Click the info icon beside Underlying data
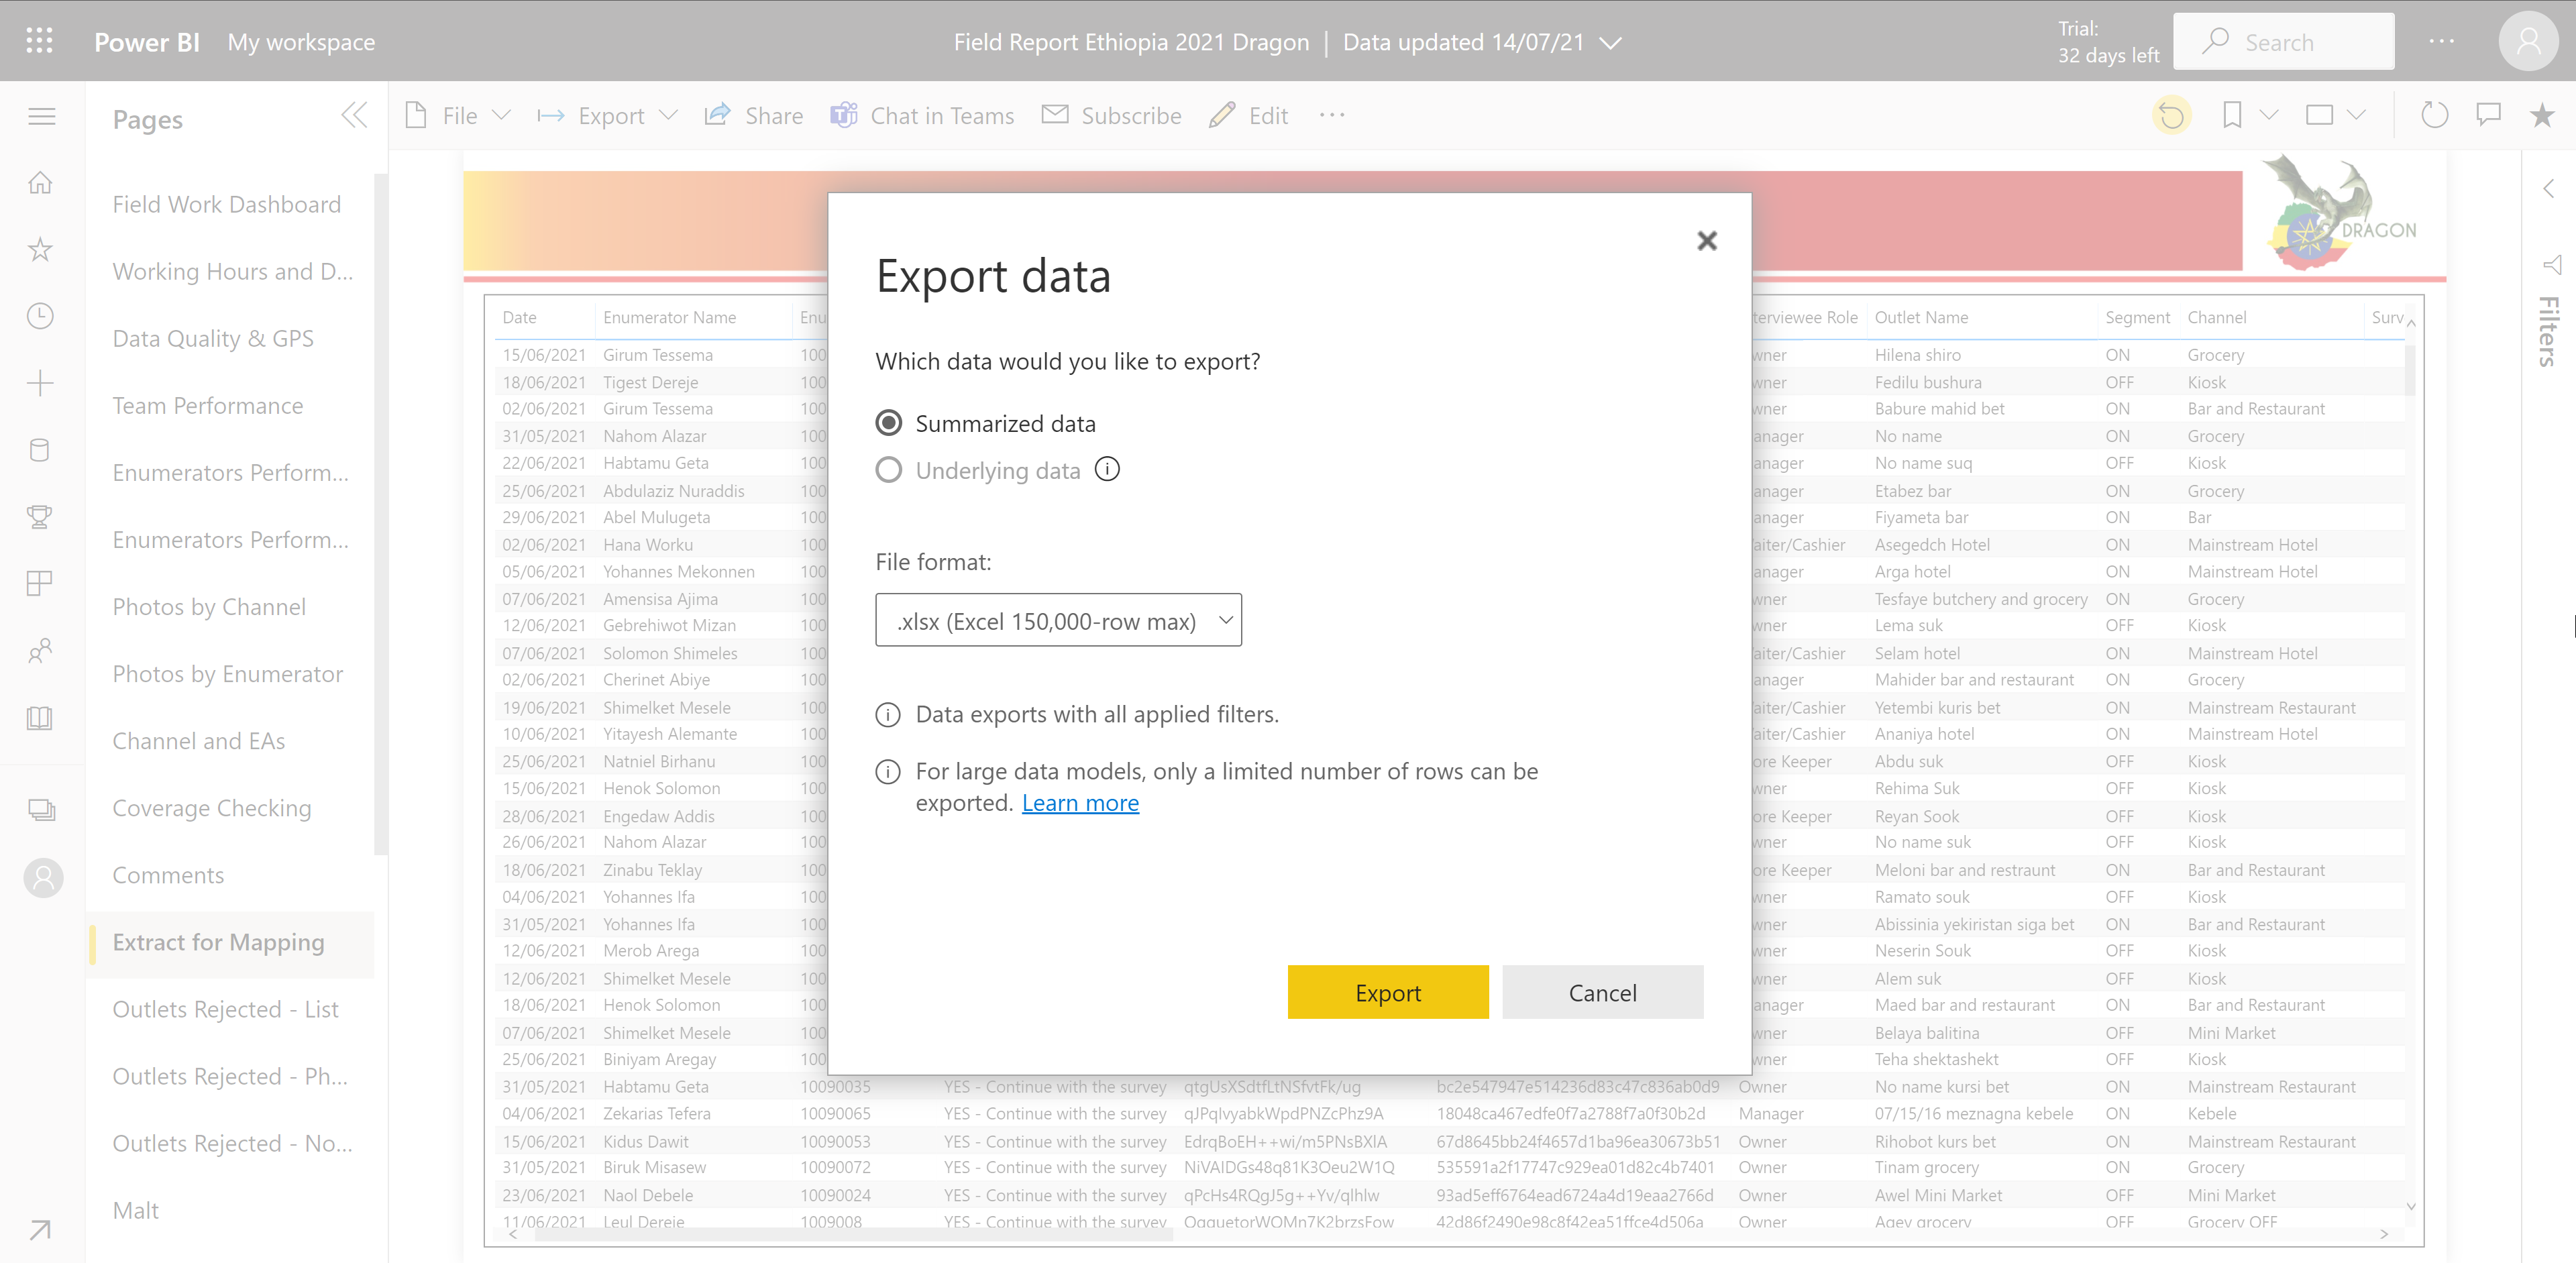This screenshot has width=2576, height=1263. (x=1107, y=469)
